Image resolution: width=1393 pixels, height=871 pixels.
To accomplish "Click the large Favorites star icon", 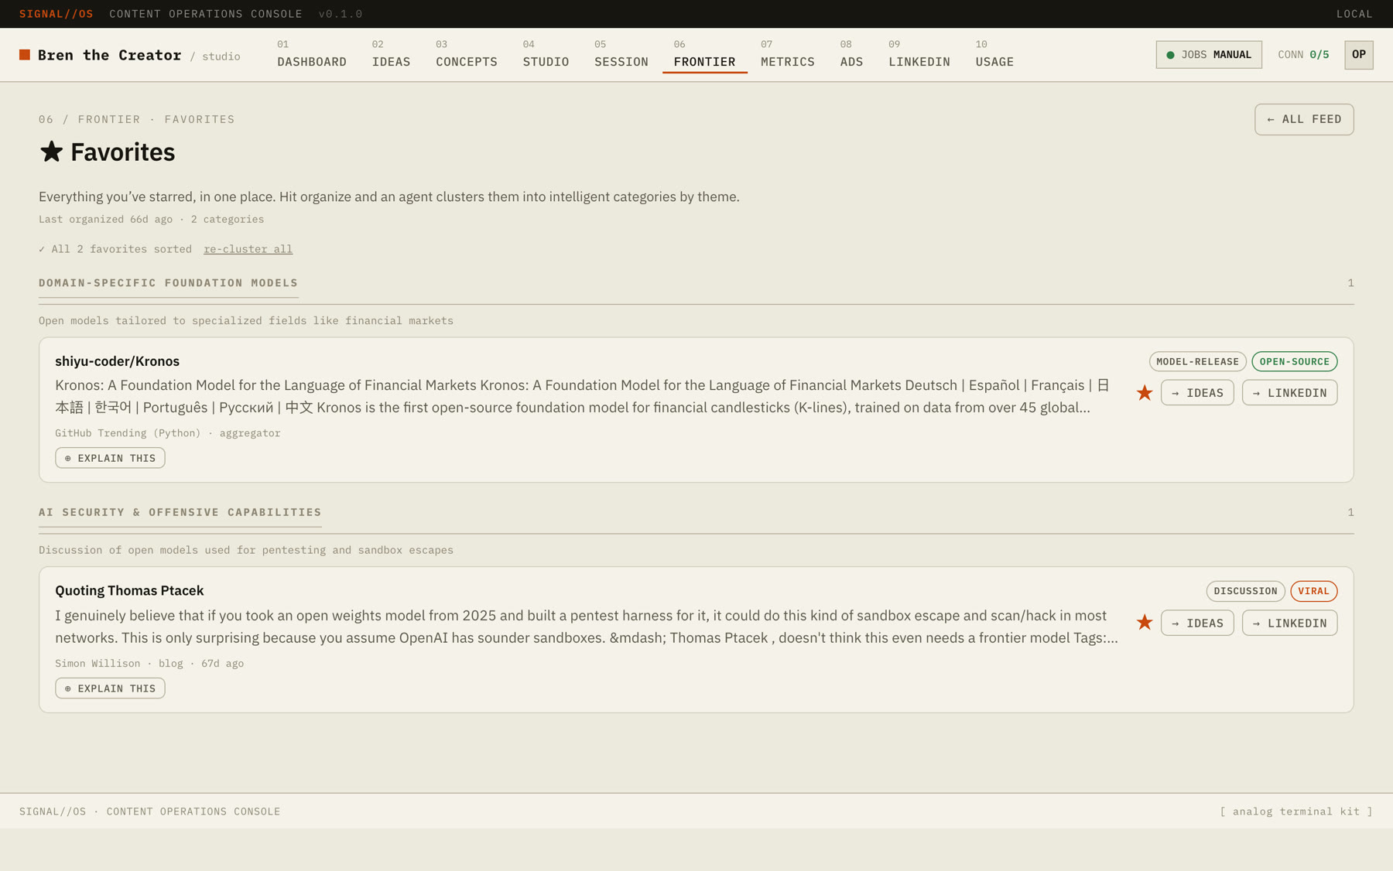I will coord(51,152).
